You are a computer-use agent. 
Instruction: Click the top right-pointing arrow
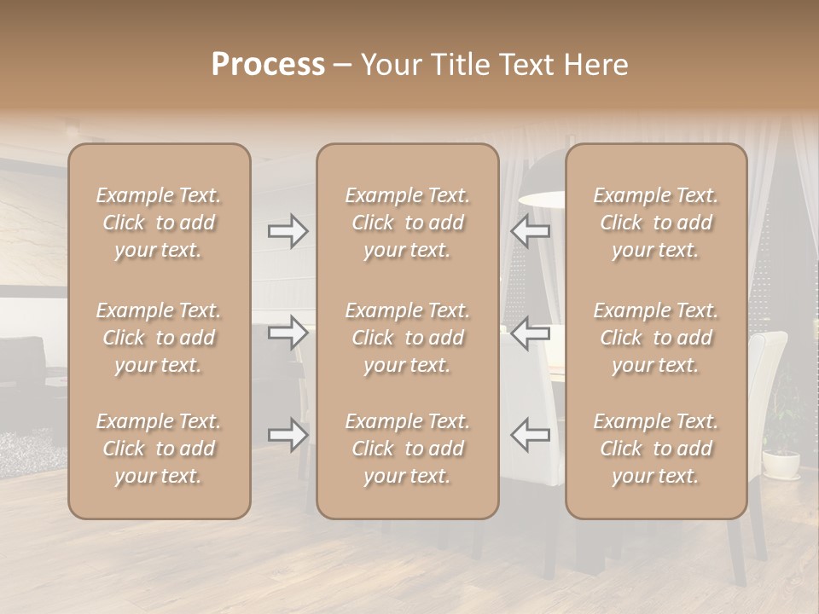pos(288,231)
